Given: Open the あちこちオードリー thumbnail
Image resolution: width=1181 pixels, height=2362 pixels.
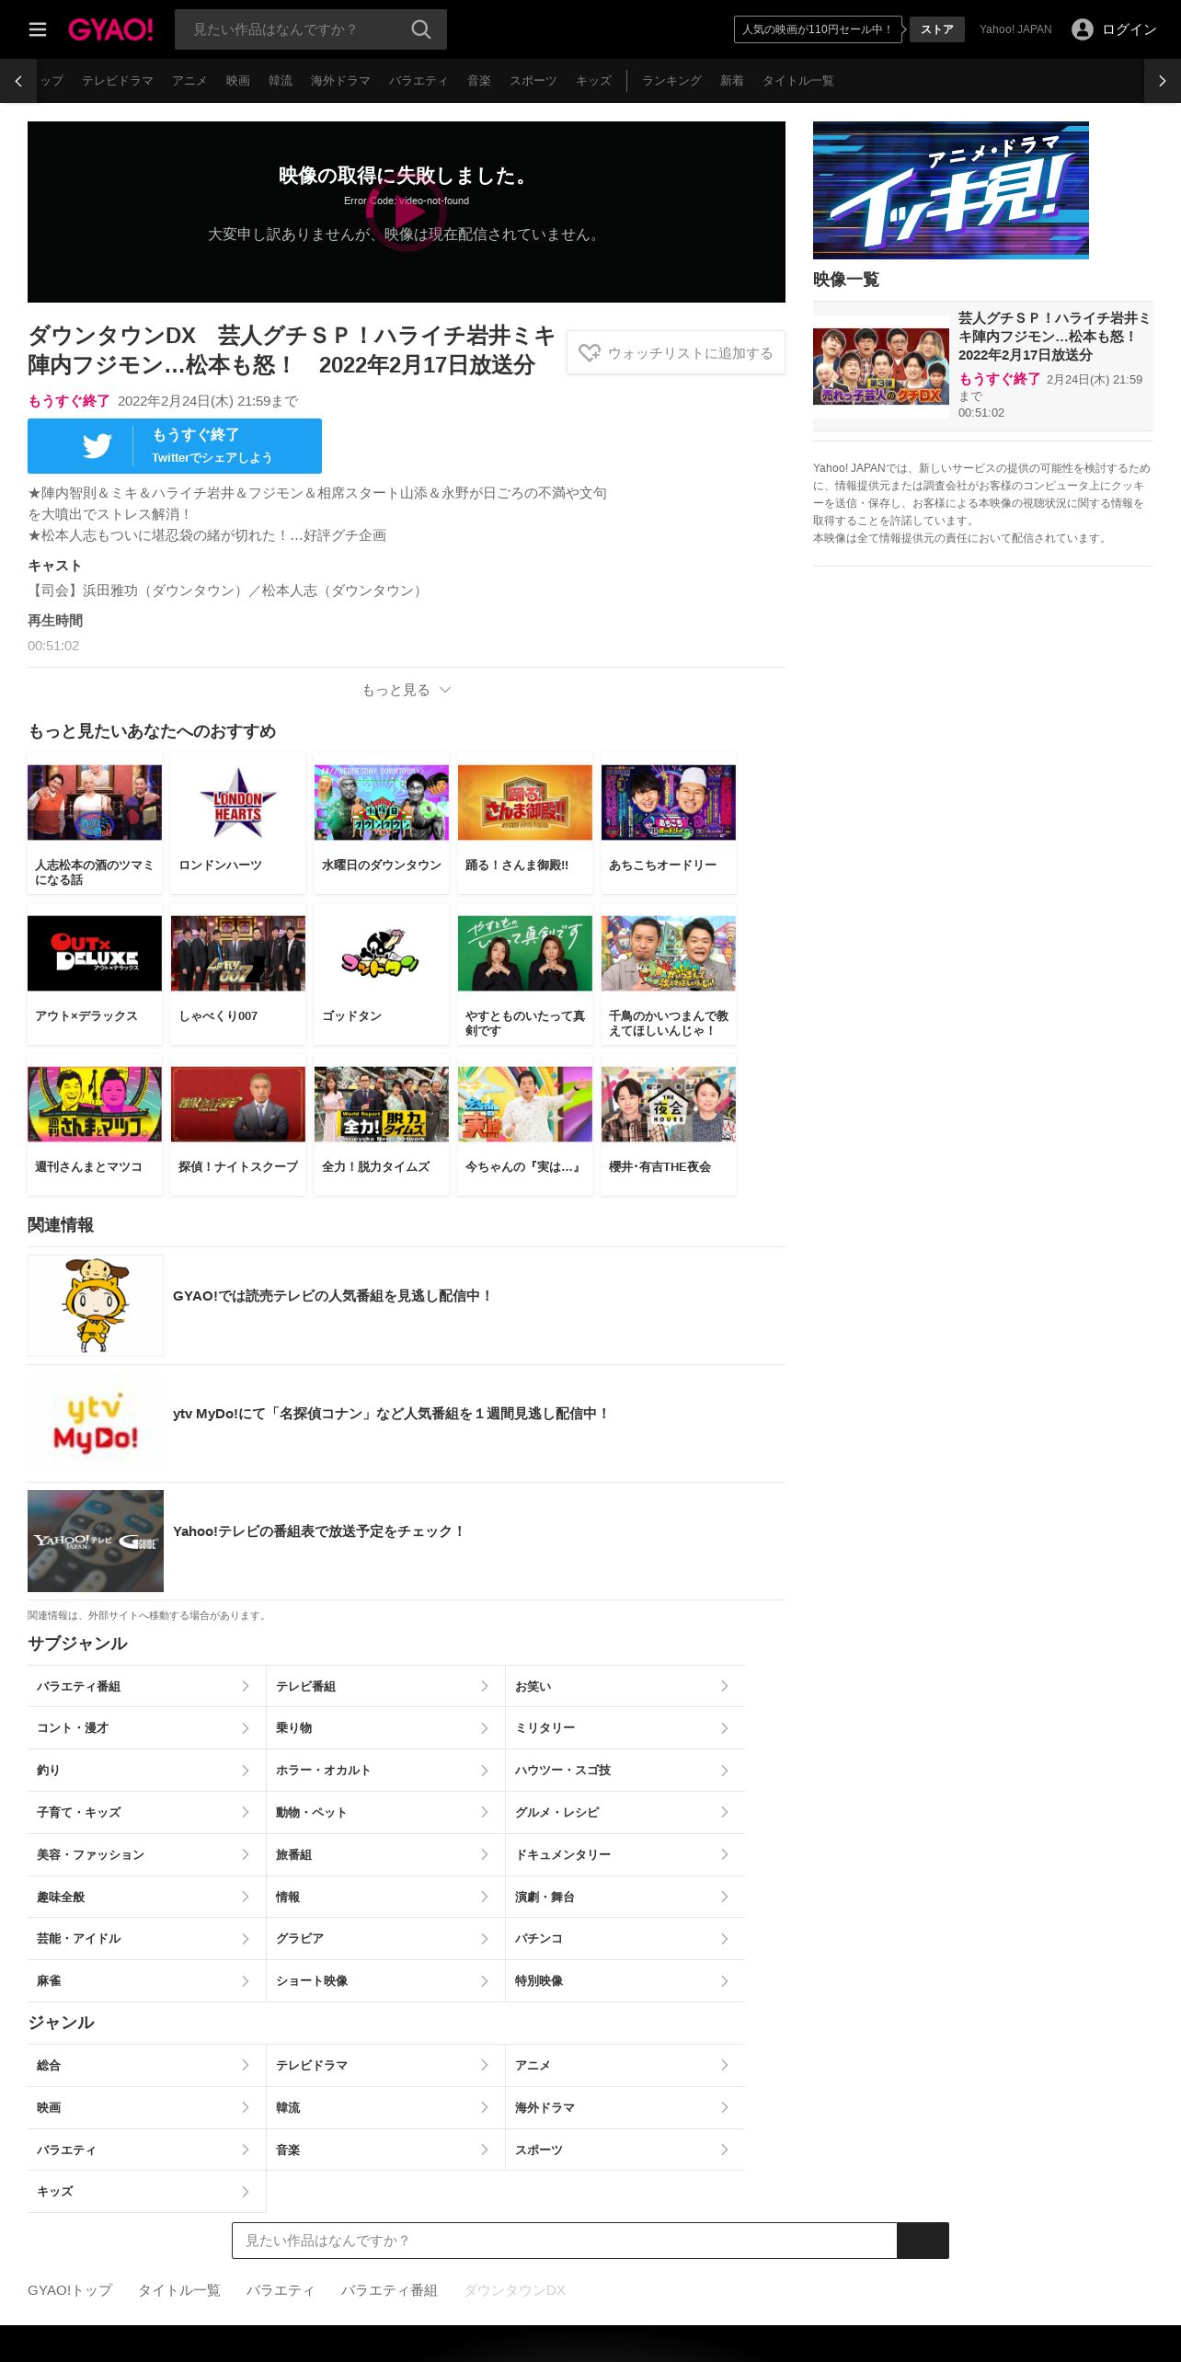Looking at the screenshot, I should point(669,802).
